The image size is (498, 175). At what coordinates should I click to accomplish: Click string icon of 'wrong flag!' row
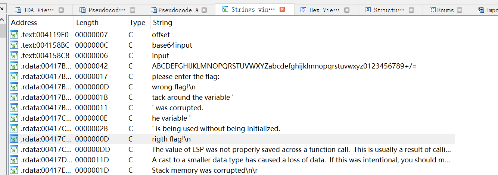pos(14,87)
